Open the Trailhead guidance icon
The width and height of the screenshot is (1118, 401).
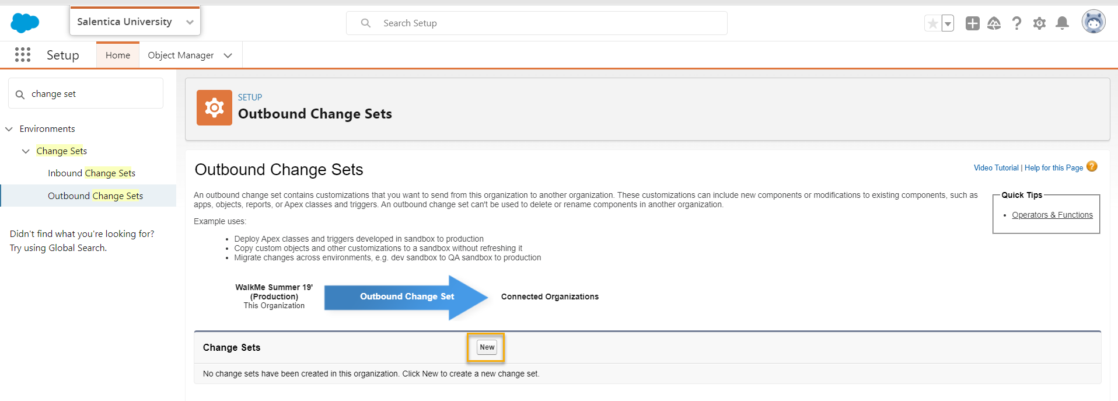[x=994, y=23]
